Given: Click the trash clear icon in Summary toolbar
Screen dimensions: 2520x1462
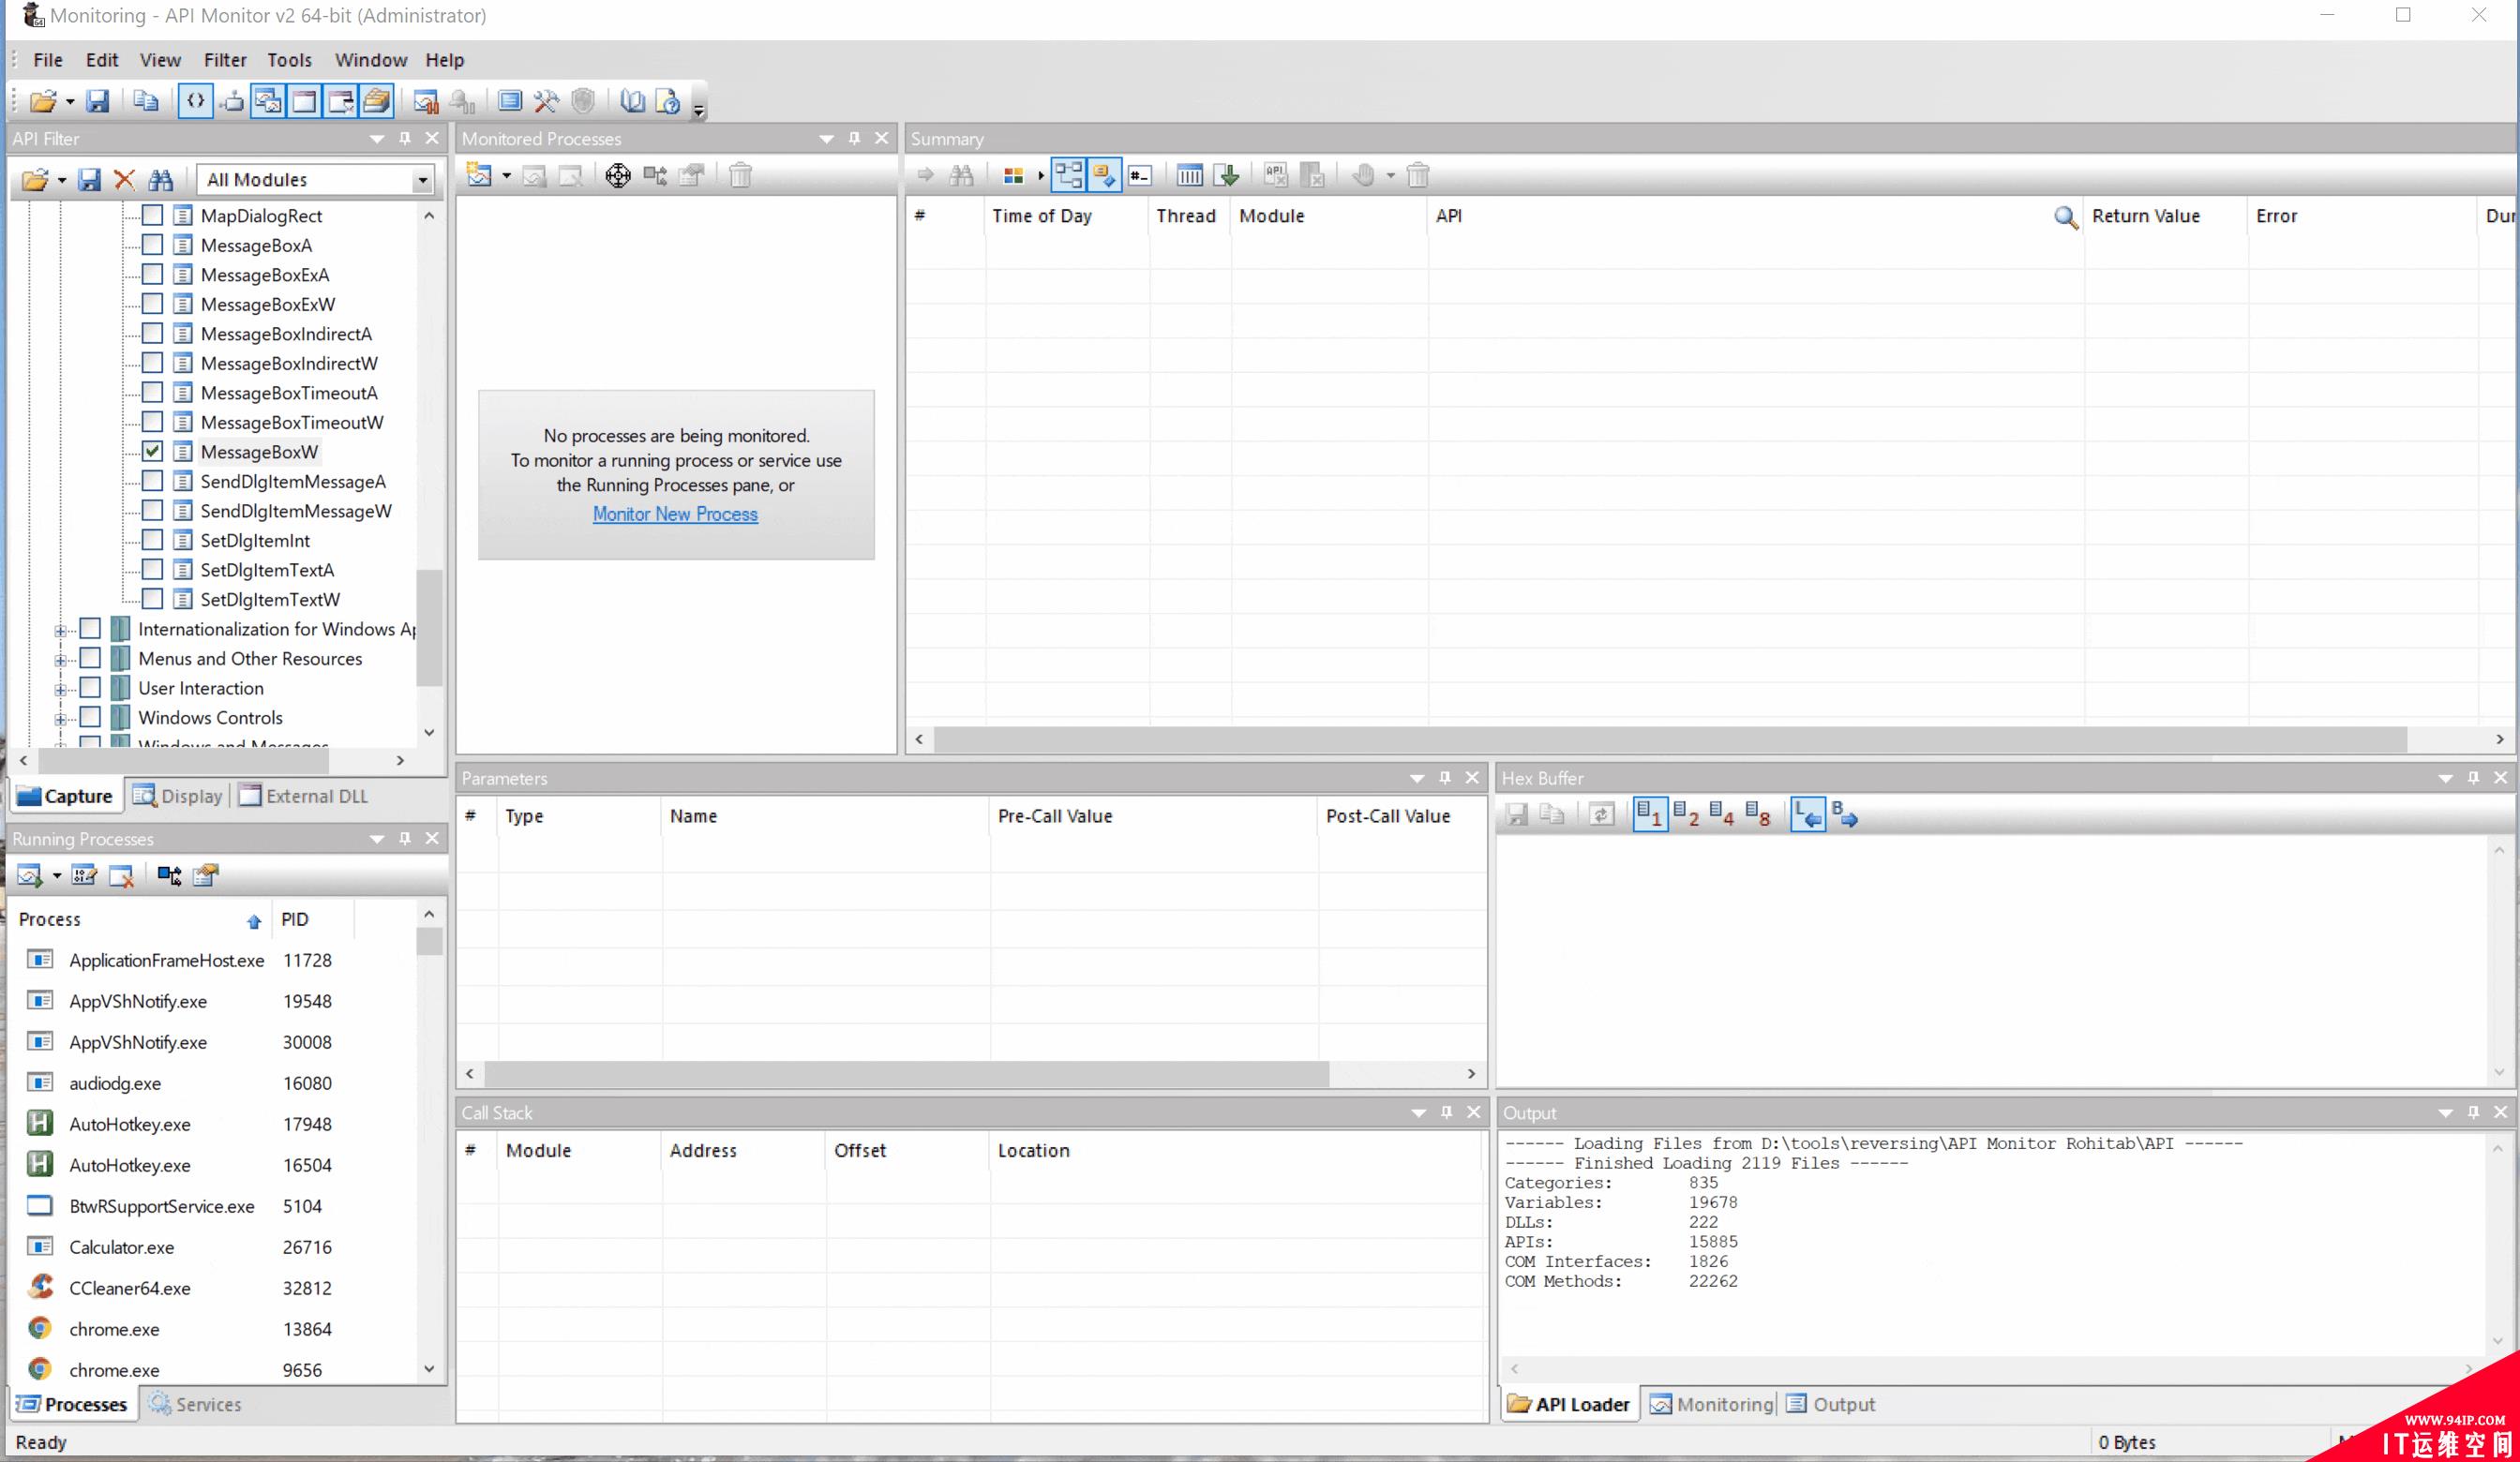Looking at the screenshot, I should coord(1418,176).
